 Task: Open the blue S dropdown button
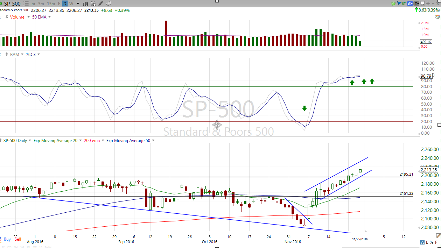(x=410, y=3)
